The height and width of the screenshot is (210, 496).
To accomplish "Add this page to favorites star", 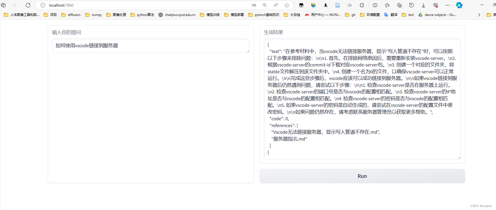I will [x=287, y=5].
